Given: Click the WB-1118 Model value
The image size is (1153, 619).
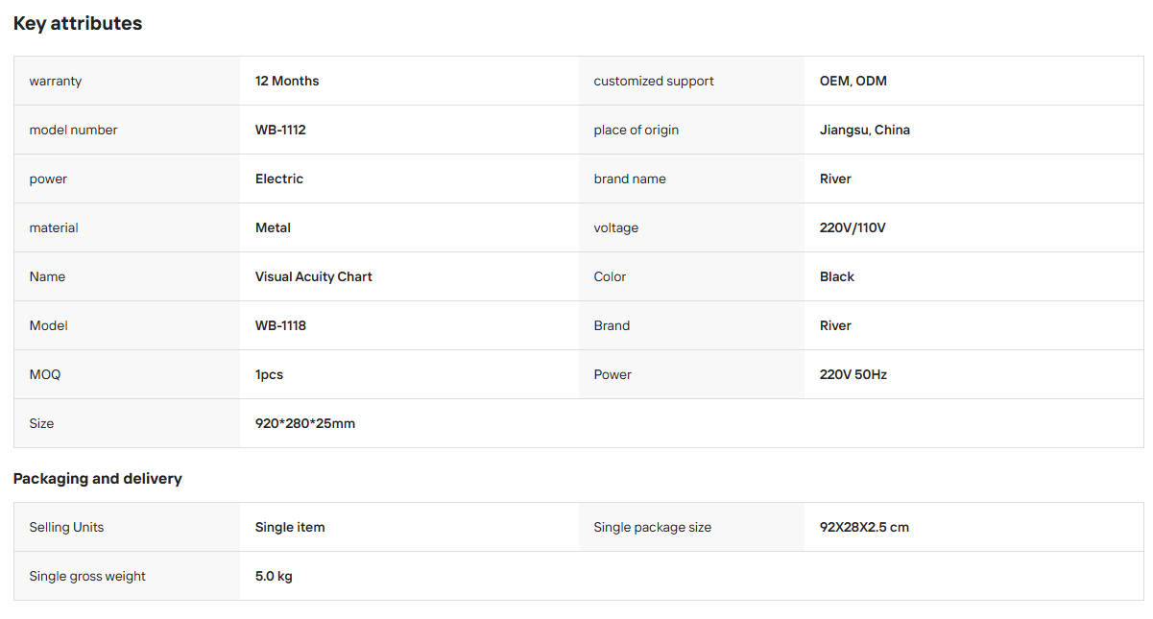Looking at the screenshot, I should pyautogui.click(x=280, y=325).
